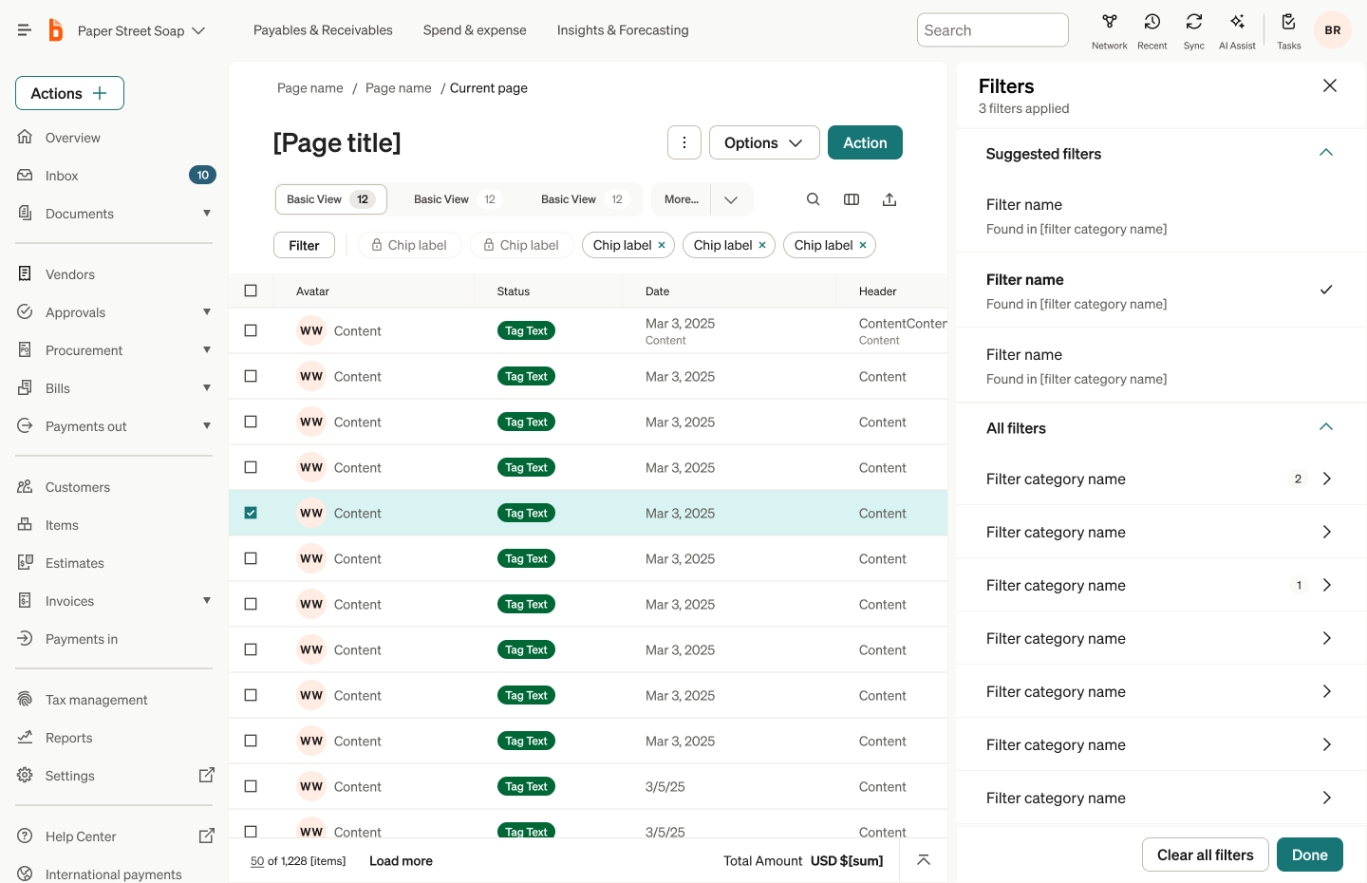Image resolution: width=1367 pixels, height=883 pixels.
Task: Click the Load more link
Action: [401, 860]
